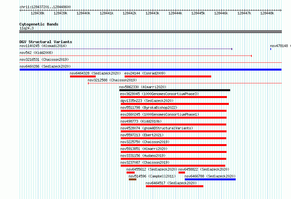The width and height of the screenshot is (291, 199).
Task: Click the red nsv6464517 variant bar
Action: 175,186
